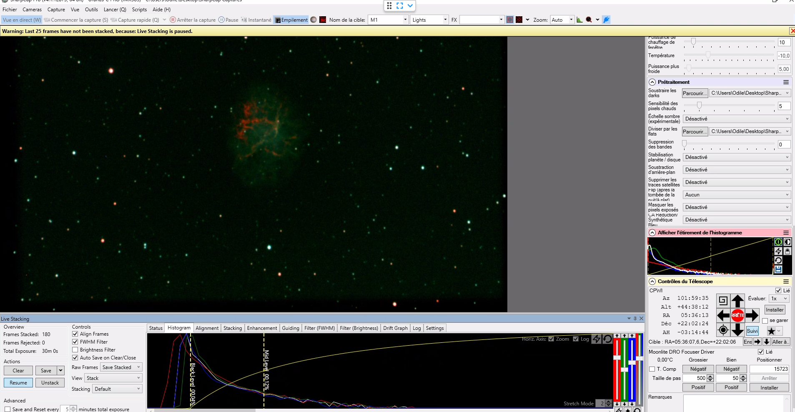Toggle Auto Save on Clear/Close
This screenshot has height=412, width=795.
75,358
